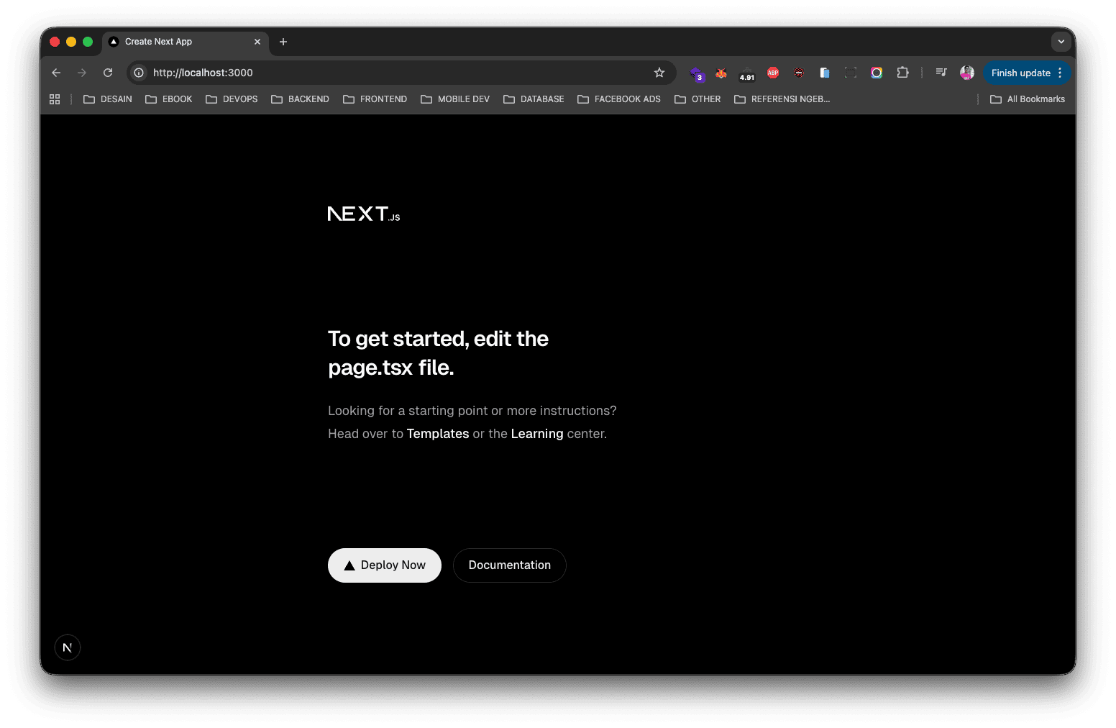Open the colorful camera-style extension icon
This screenshot has width=1116, height=728.
(876, 73)
